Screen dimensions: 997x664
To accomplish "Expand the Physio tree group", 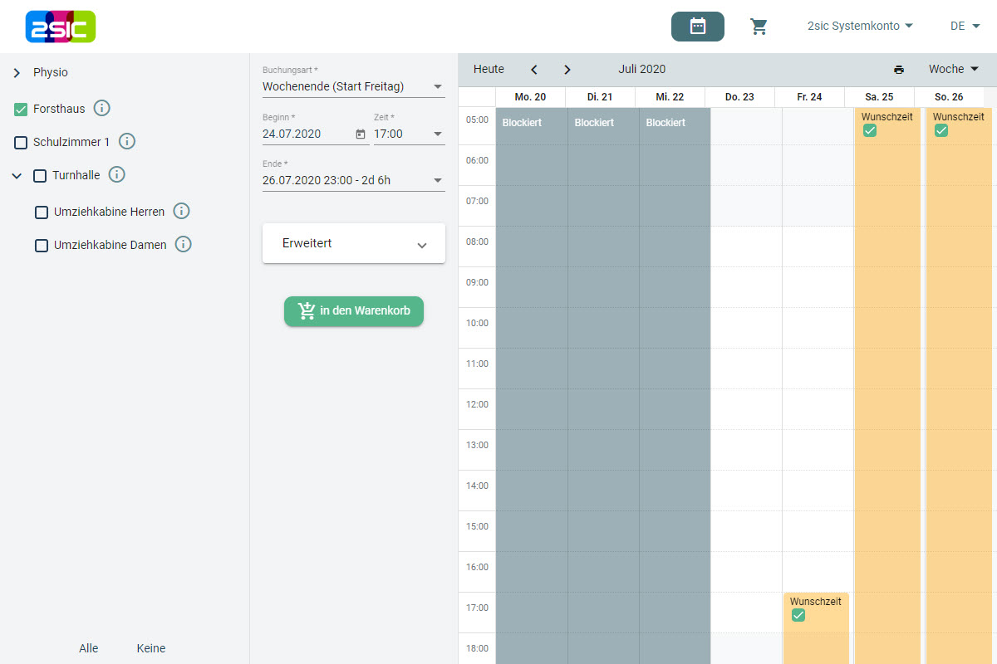I will (17, 73).
